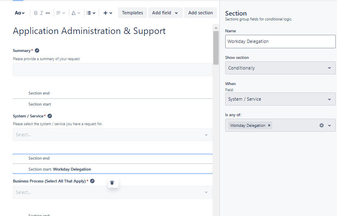Click the 'Section start' label below Summary
This screenshot has height=216, width=337.
pyautogui.click(x=40, y=104)
